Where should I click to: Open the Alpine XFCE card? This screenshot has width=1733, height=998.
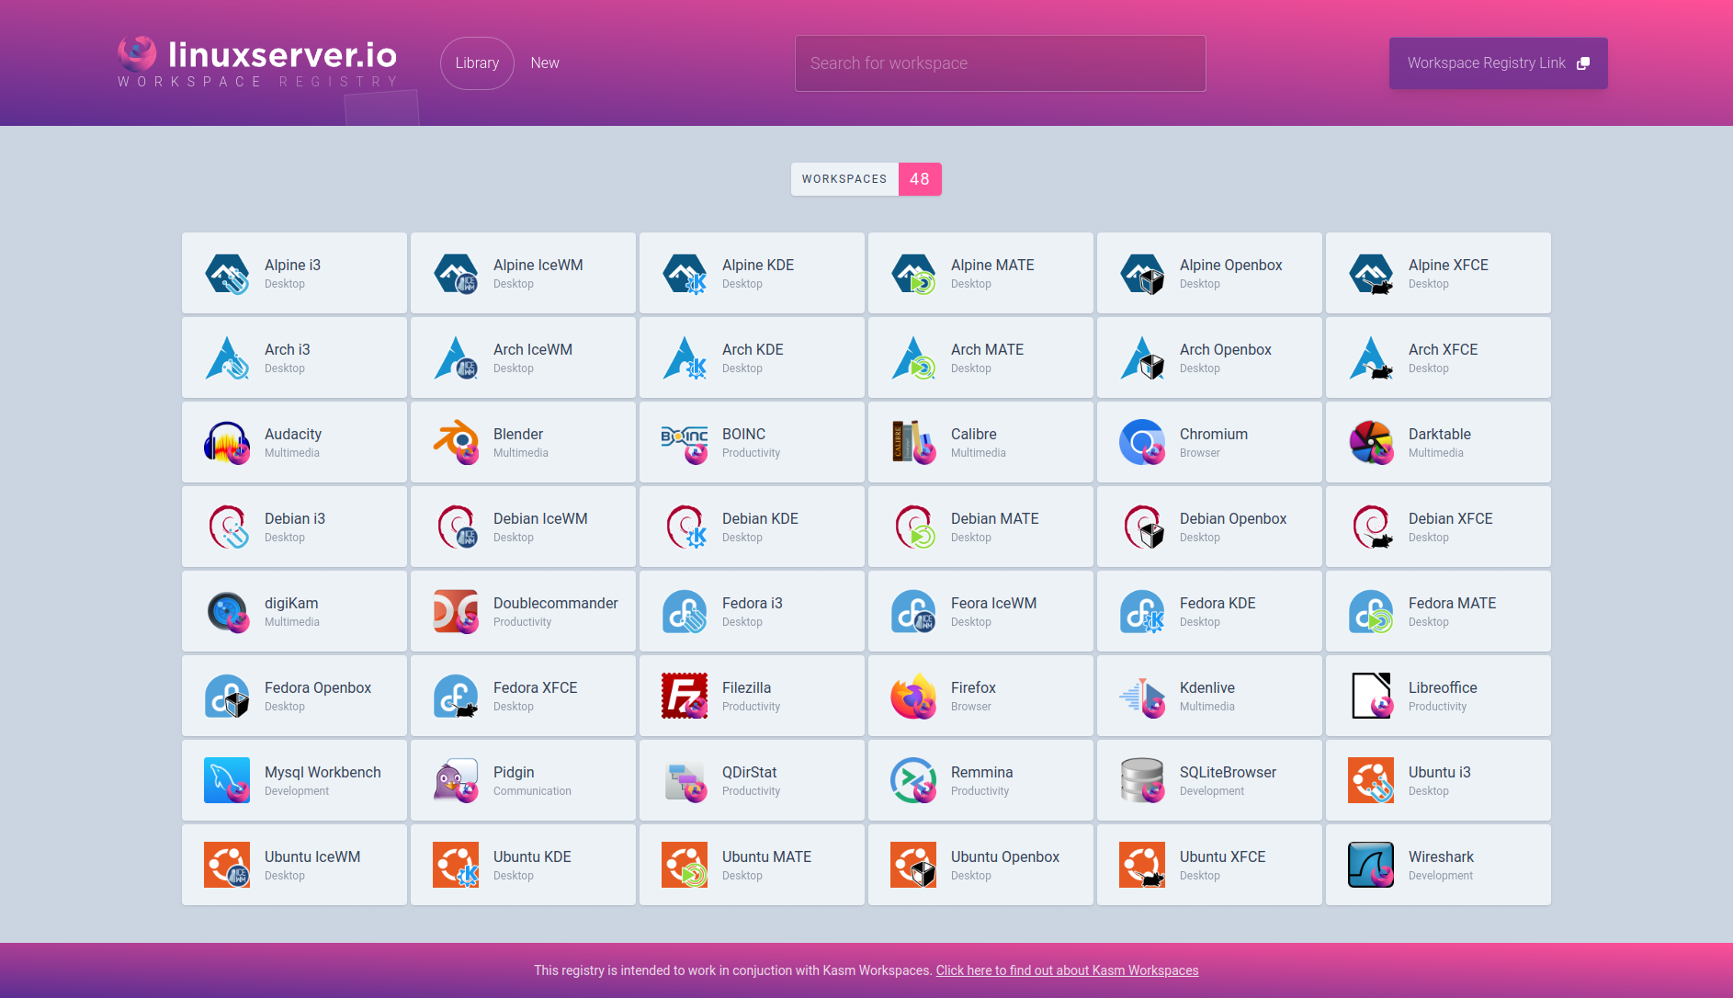(1438, 273)
